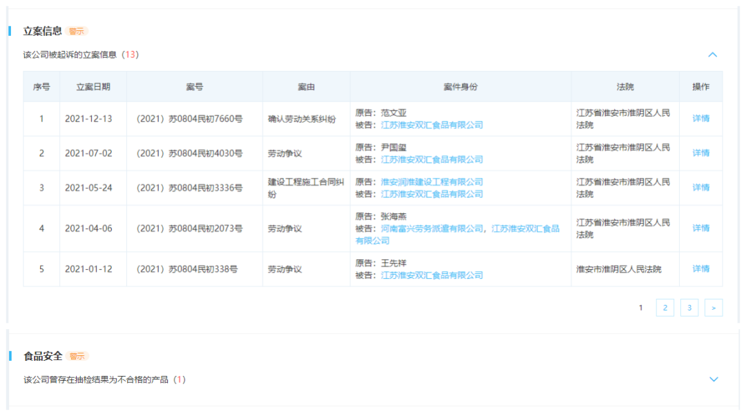Image resolution: width=746 pixels, height=416 pixels.
Task: Go to page 3 of case list
Action: [689, 308]
